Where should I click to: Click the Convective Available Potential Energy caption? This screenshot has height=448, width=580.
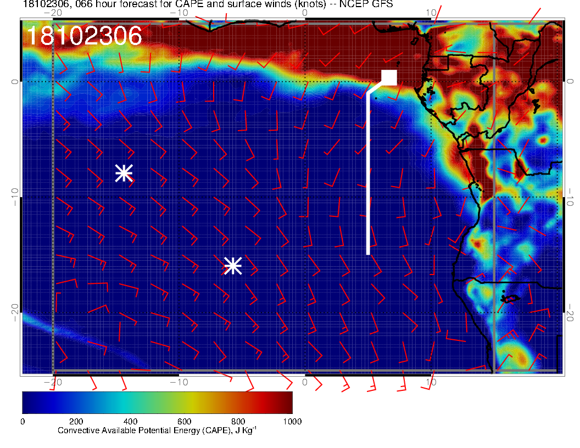[x=157, y=430]
